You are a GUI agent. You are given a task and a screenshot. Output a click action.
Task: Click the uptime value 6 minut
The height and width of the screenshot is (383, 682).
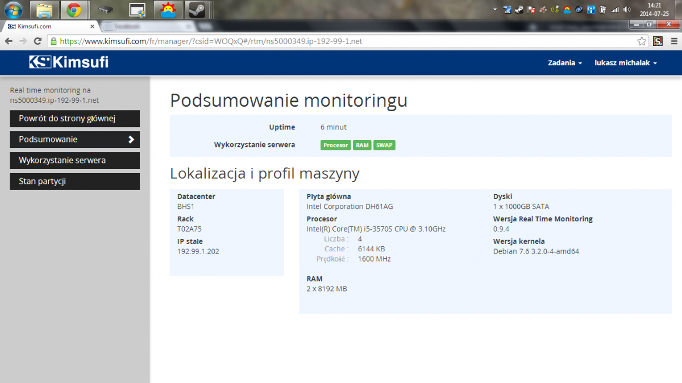pyautogui.click(x=334, y=127)
